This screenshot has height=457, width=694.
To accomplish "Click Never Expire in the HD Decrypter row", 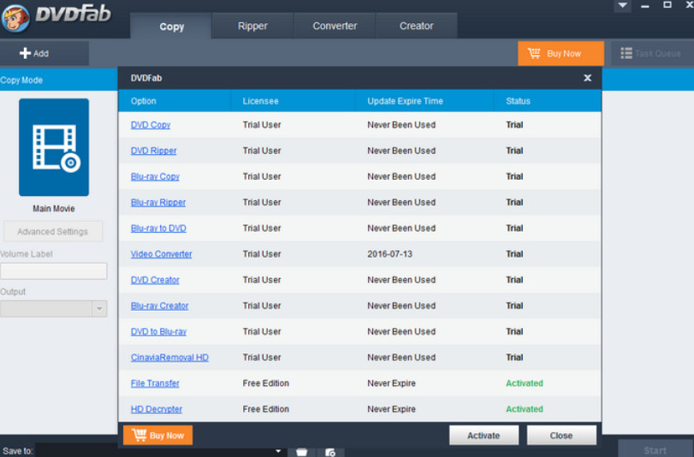I will pyautogui.click(x=391, y=409).
